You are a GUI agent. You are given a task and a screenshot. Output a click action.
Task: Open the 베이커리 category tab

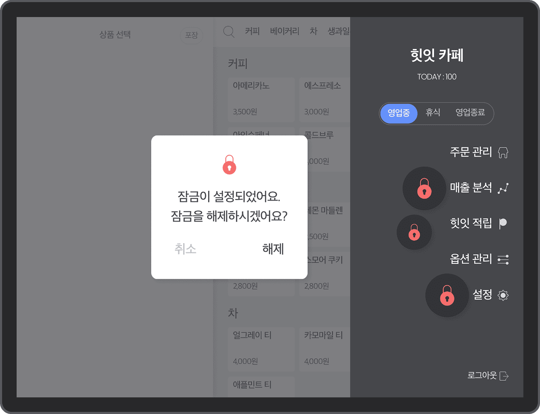coord(285,31)
